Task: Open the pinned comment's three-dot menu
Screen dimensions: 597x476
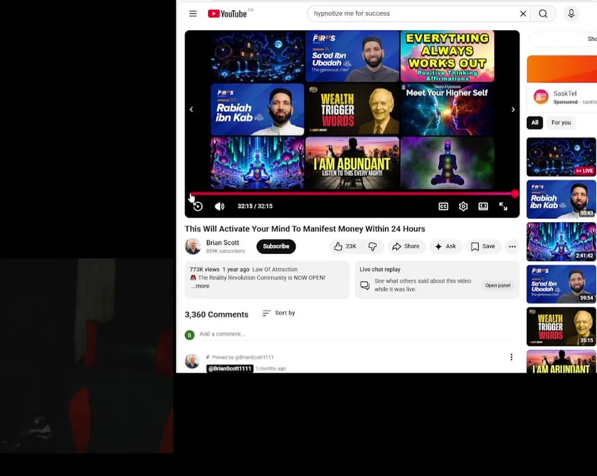Action: coord(511,357)
